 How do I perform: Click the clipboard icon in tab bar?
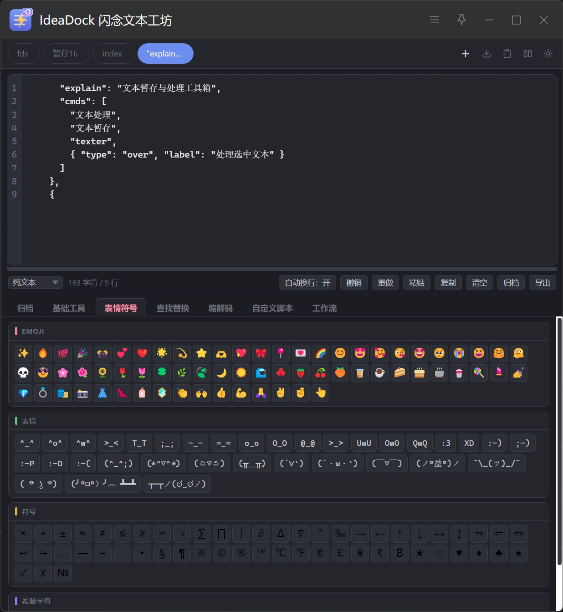[x=507, y=54]
